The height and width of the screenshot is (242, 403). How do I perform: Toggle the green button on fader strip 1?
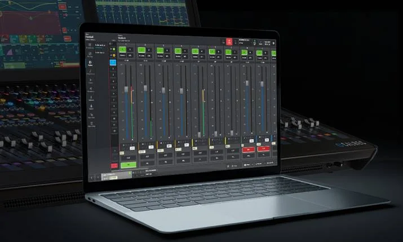122,50
